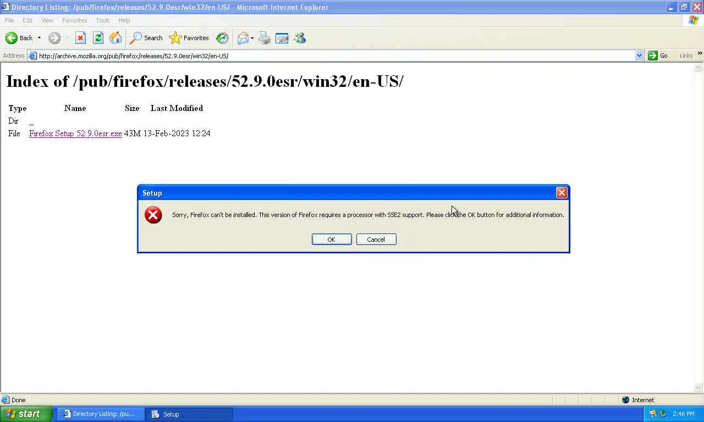Click the Windows flag logo throbber
This screenshot has width=704, height=422.
(694, 20)
